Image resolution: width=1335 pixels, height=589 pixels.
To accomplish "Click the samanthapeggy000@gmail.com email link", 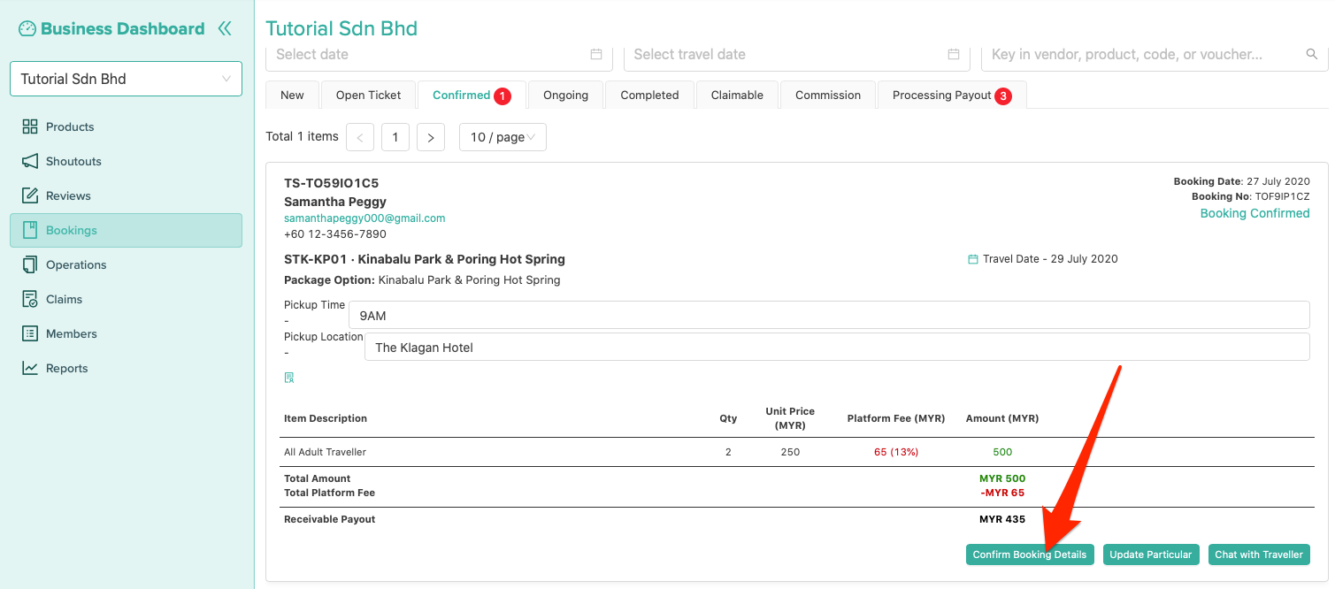I will [x=364, y=218].
